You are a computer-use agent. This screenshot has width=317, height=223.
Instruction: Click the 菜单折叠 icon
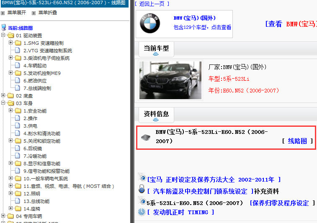[34, 13]
